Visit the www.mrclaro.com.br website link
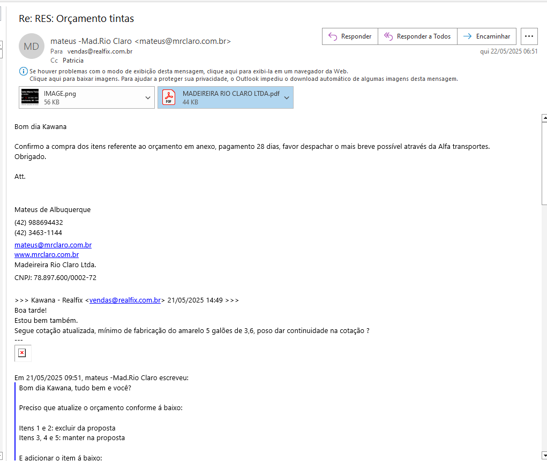Screen dimensions: 547x461 point(47,255)
